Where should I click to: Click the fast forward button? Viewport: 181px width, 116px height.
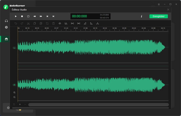(x=41, y=16)
